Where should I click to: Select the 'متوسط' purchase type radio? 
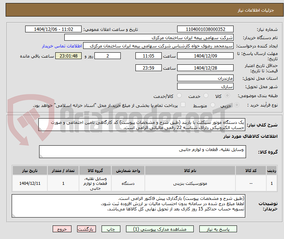(213, 105)
